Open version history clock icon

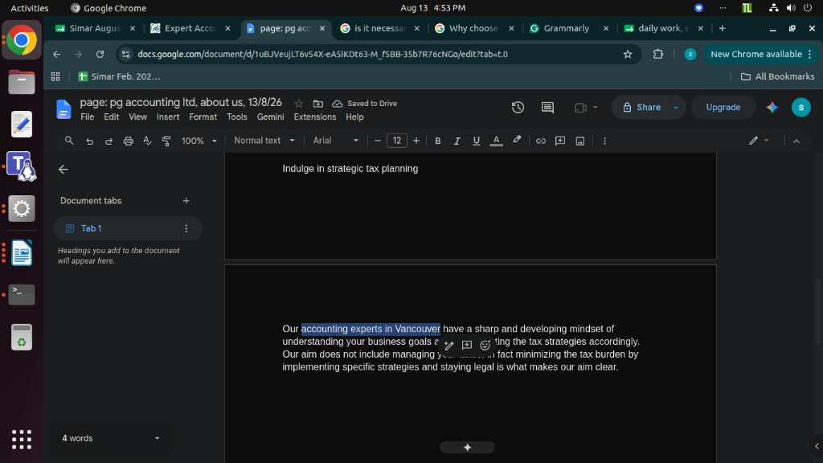[518, 107]
